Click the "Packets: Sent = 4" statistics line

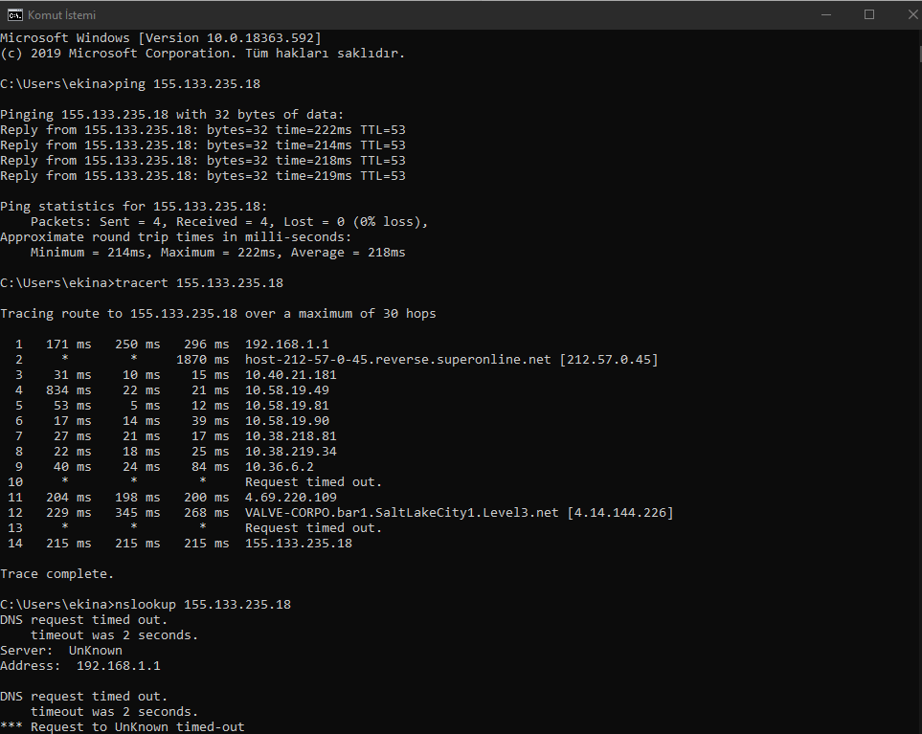click(x=229, y=222)
